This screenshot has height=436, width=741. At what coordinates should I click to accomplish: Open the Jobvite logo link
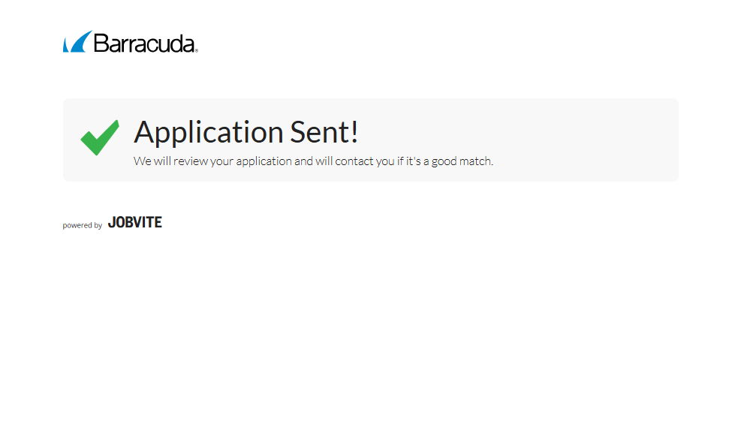(135, 222)
